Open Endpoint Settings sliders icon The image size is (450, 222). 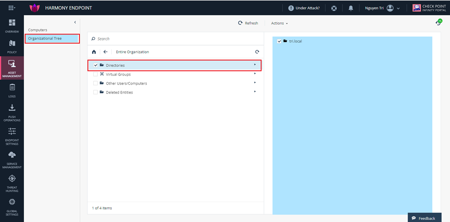click(x=12, y=132)
